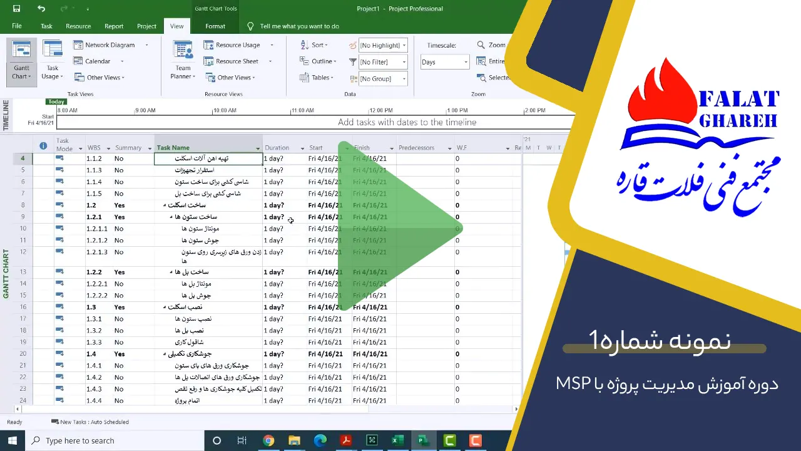Open the Tables options
The image size is (801, 451).
coord(316,78)
